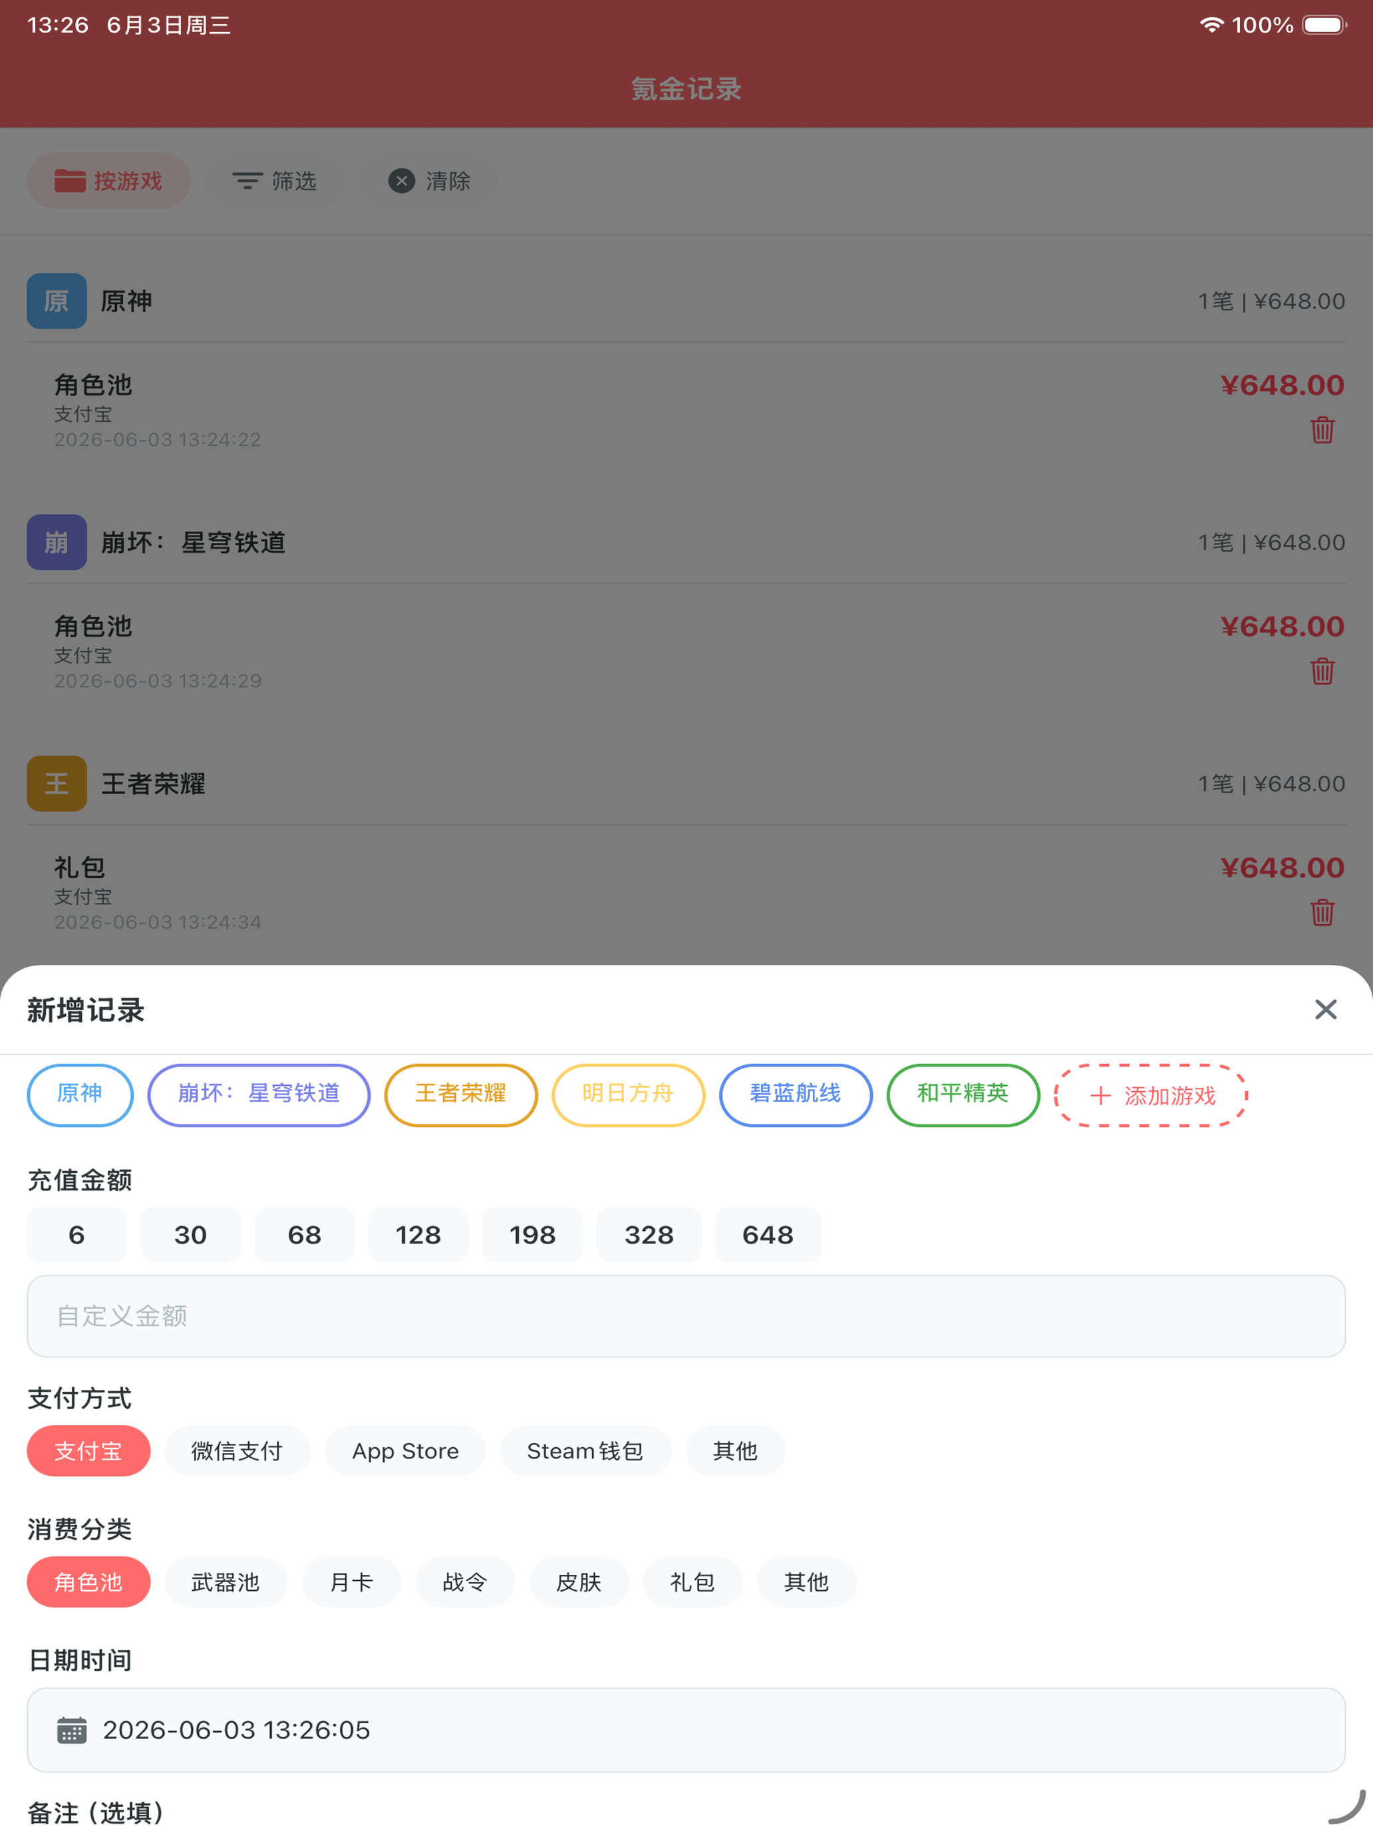Open the 崩坏：星穹铁道 group header

[x=686, y=542]
